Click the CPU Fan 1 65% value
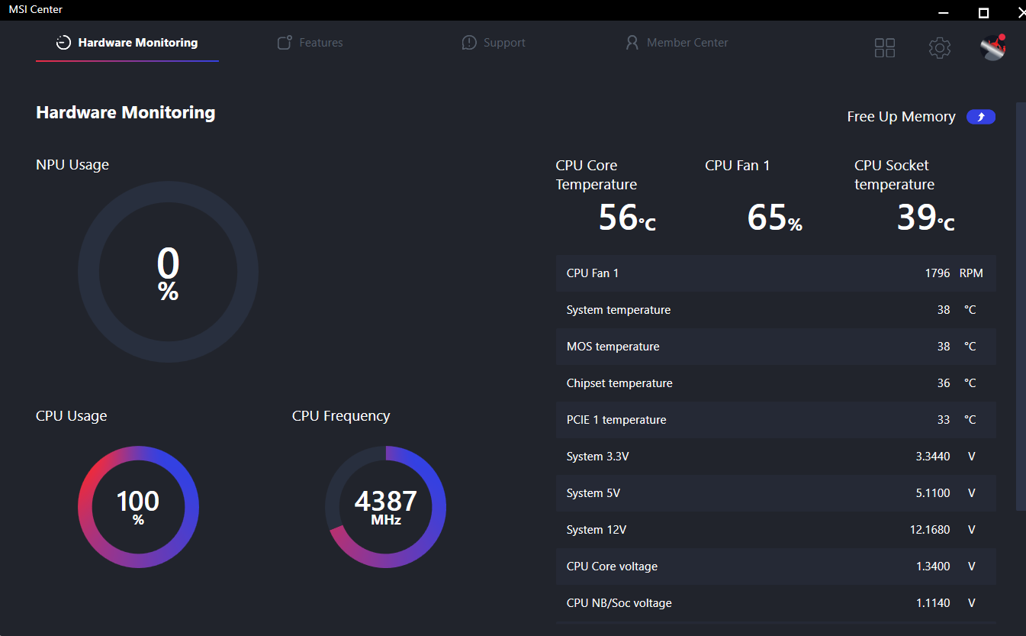Viewport: 1026px width, 636px height. tap(775, 218)
